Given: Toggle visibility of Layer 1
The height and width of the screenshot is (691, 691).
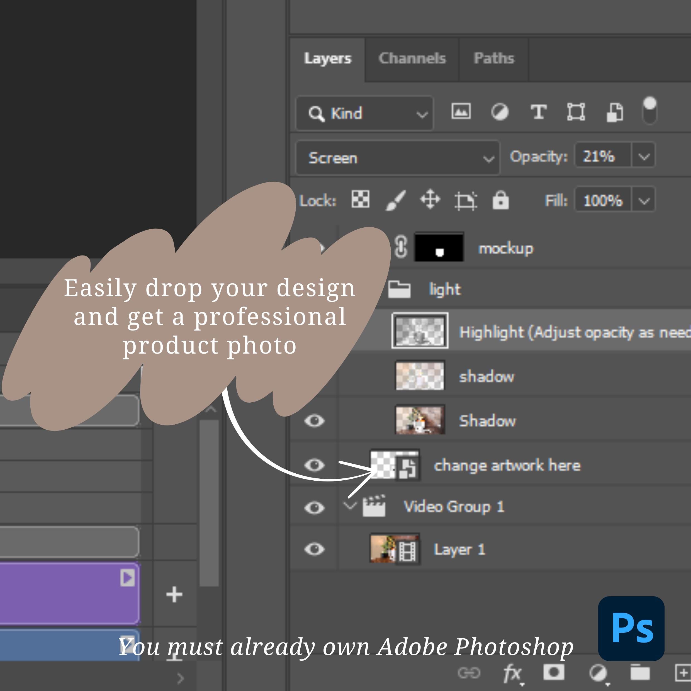Looking at the screenshot, I should click(x=314, y=549).
